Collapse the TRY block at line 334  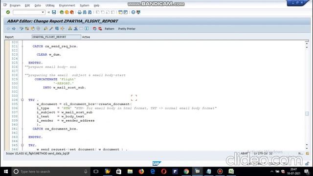[x=22, y=100]
